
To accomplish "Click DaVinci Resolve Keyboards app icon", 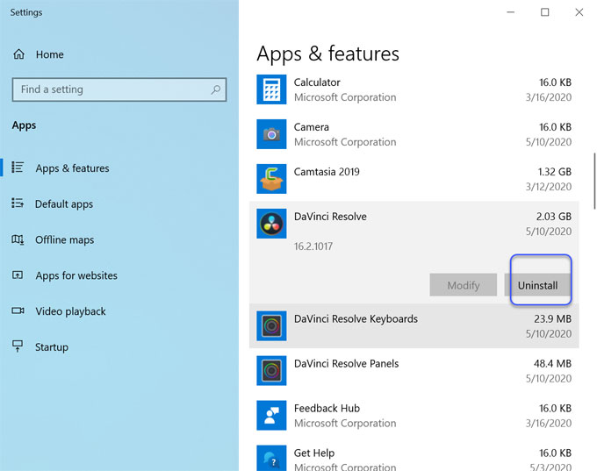I will coord(271,326).
